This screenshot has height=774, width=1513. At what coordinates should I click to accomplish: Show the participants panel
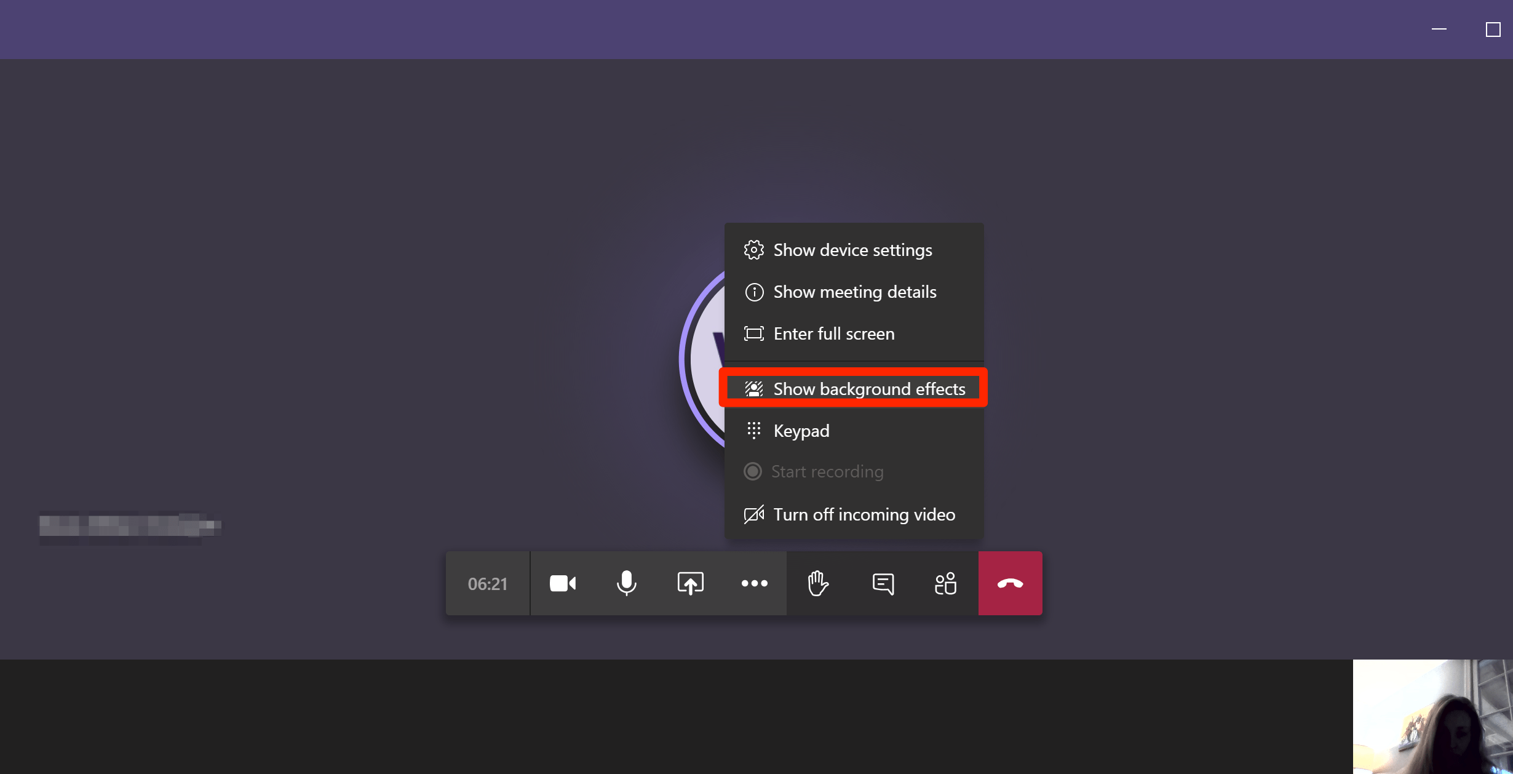coord(946,583)
